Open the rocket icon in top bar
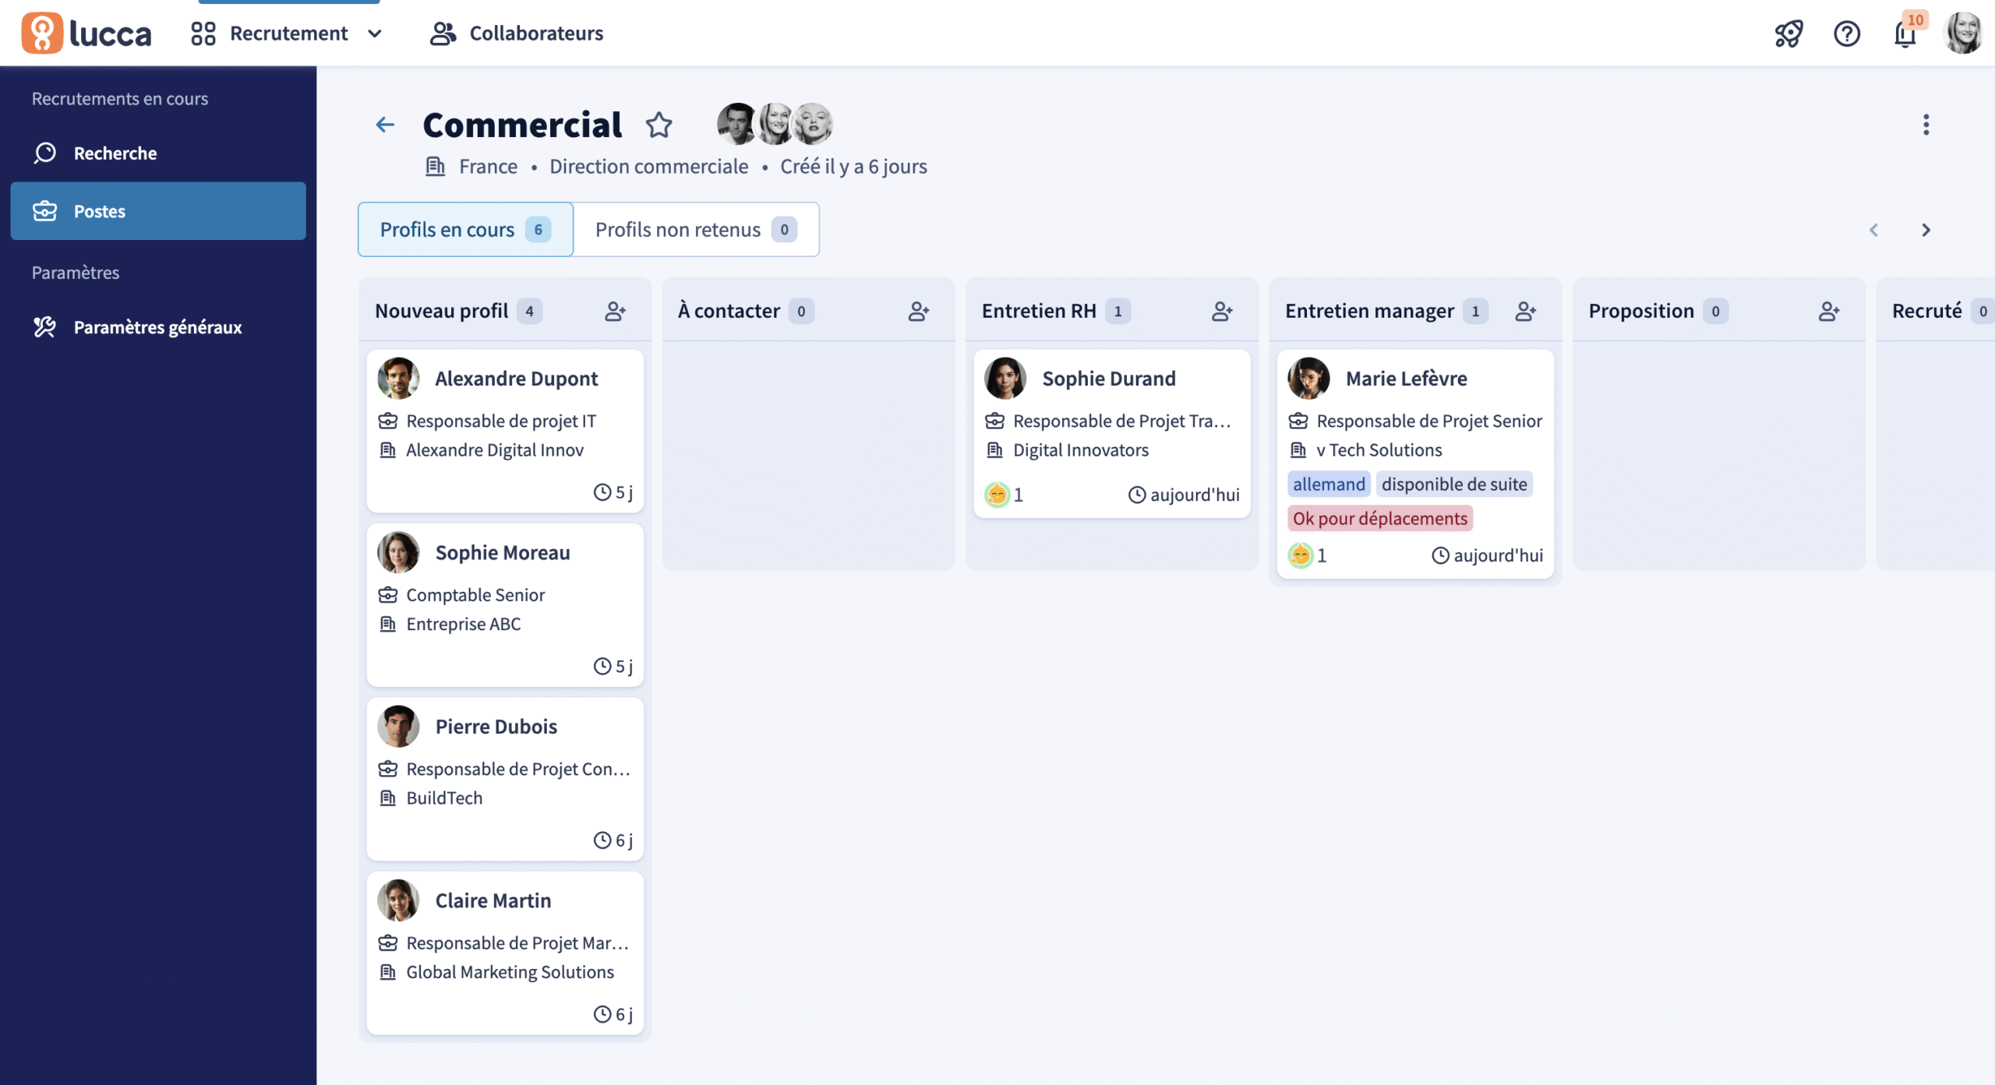 1788,33
